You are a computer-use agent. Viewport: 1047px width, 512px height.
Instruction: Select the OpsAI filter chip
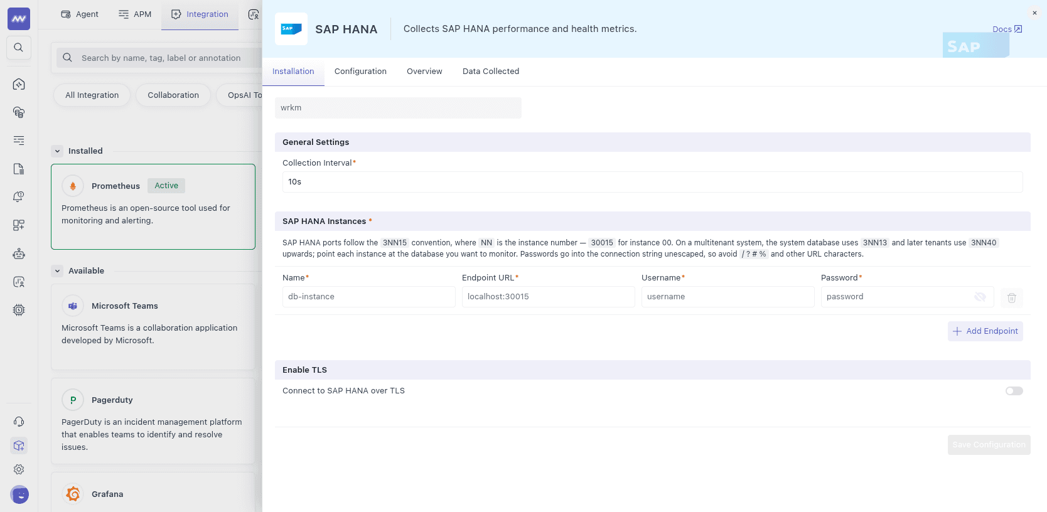click(240, 95)
